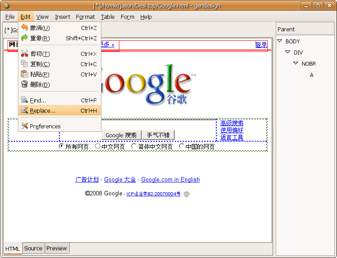Choose 删除(D) delete menu entry

(x=60, y=85)
